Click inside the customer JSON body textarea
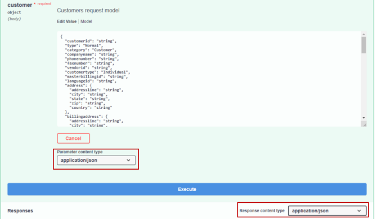Screen dimensions: 377x219 (209, 79)
